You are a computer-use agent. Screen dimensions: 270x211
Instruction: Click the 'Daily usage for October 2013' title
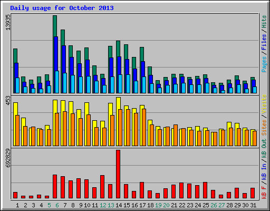coord(62,8)
